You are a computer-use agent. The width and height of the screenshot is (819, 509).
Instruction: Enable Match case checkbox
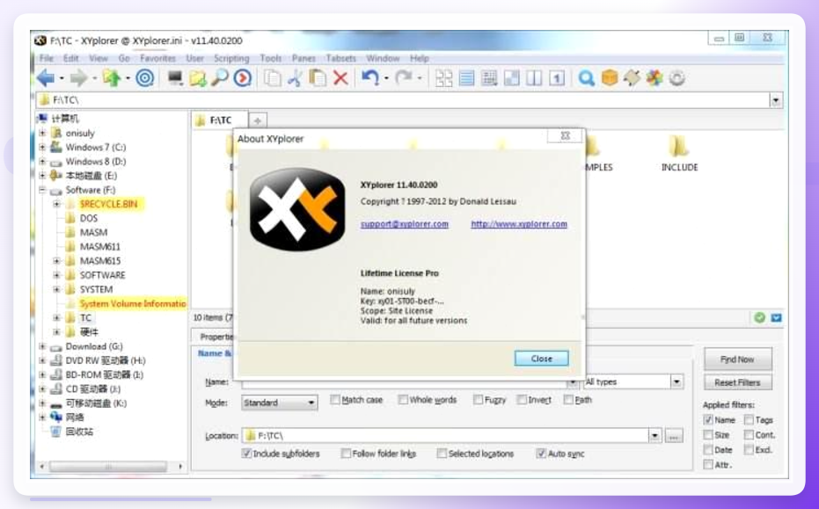(335, 400)
